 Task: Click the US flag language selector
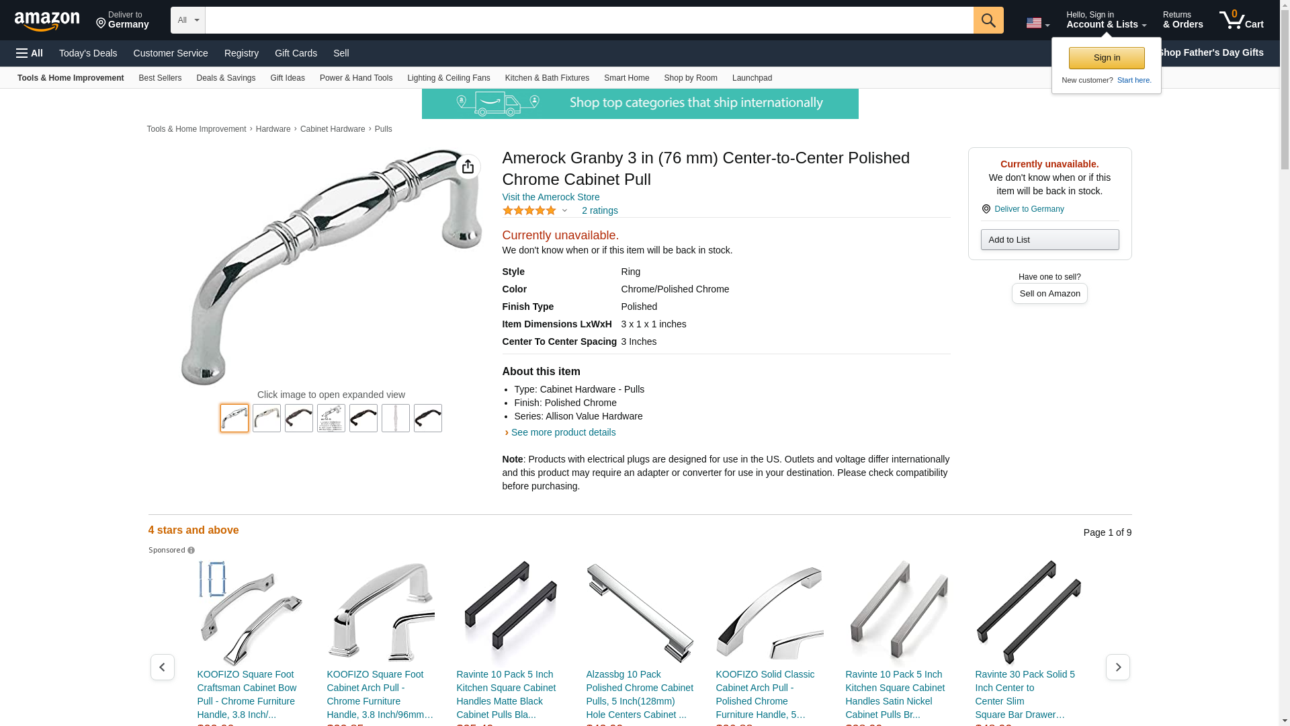click(x=1037, y=23)
